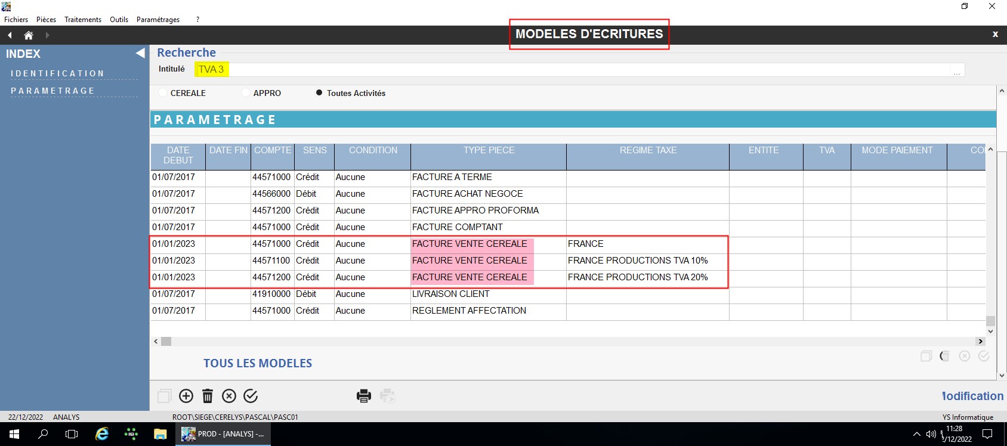Click the cancel (X circle) icon in bottom toolbar
Image resolution: width=1007 pixels, height=446 pixels.
(x=229, y=396)
